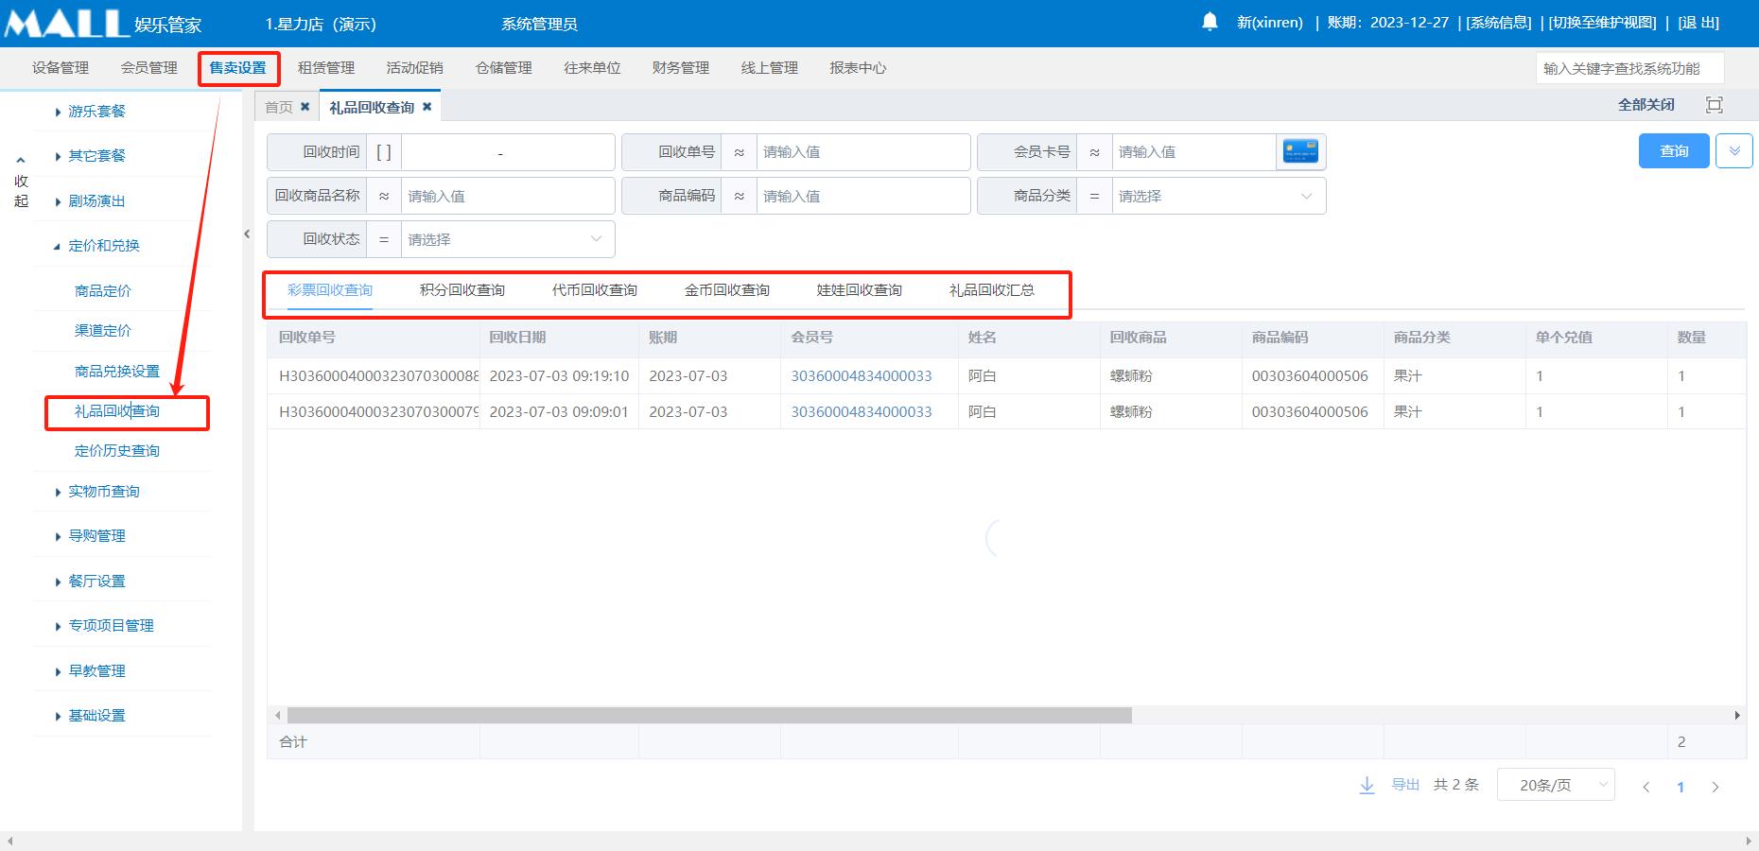Click the table horizontal scrollbar thumb
The width and height of the screenshot is (1759, 851).
click(x=709, y=716)
